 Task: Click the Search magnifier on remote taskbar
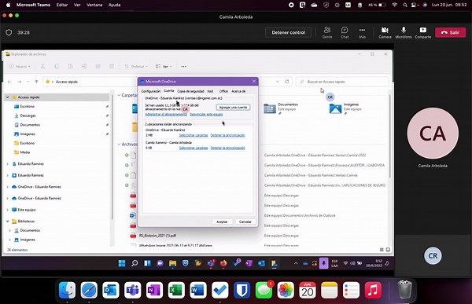135,263
